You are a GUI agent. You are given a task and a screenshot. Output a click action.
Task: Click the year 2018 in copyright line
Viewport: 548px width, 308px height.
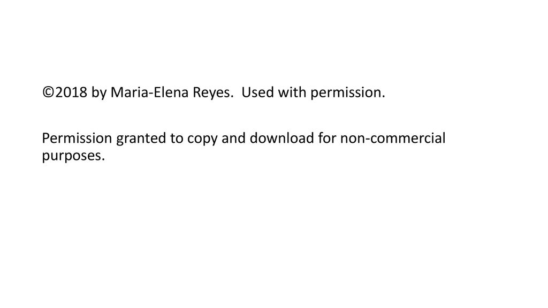pos(71,93)
